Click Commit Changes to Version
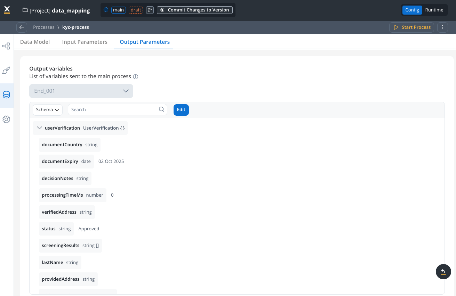The height and width of the screenshot is (296, 456). pyautogui.click(x=195, y=10)
